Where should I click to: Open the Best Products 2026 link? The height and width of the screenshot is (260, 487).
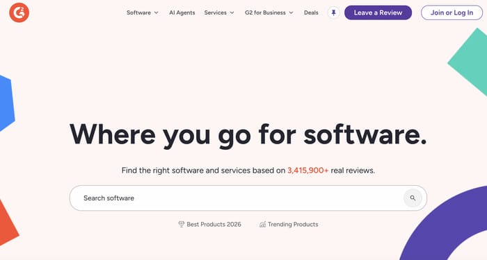tap(214, 225)
